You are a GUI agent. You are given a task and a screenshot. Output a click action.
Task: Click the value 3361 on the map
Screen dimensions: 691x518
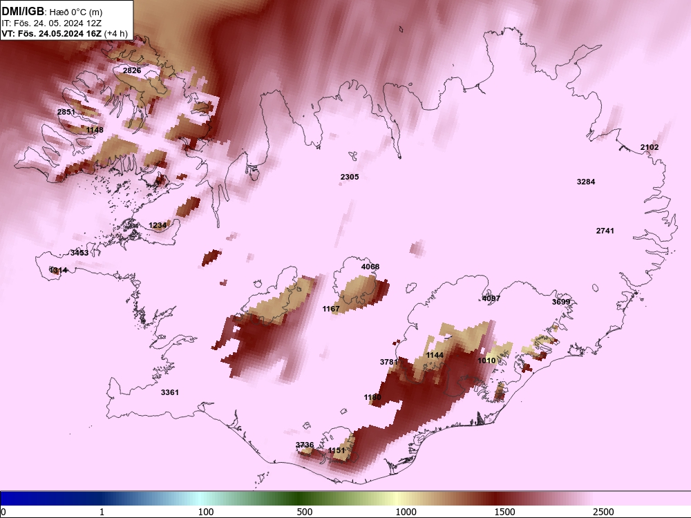click(x=170, y=392)
